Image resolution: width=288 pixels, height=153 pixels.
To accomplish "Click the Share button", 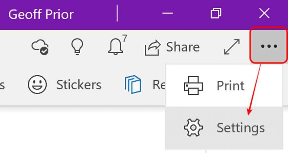I will click(172, 47).
